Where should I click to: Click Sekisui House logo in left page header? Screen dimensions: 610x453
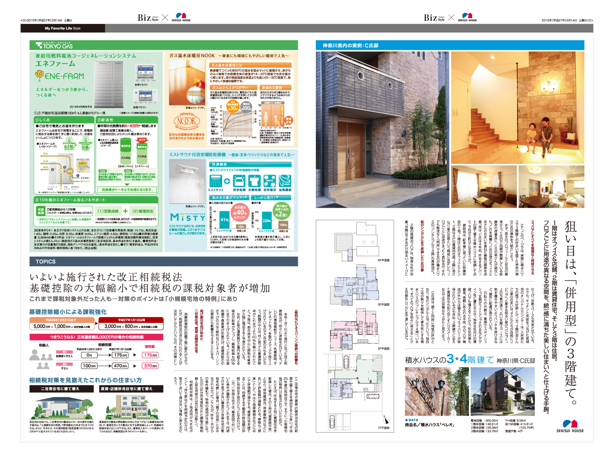[x=181, y=17]
